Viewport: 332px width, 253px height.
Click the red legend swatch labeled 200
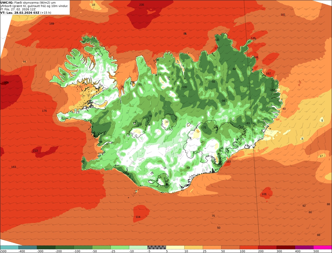(x=267, y=247)
